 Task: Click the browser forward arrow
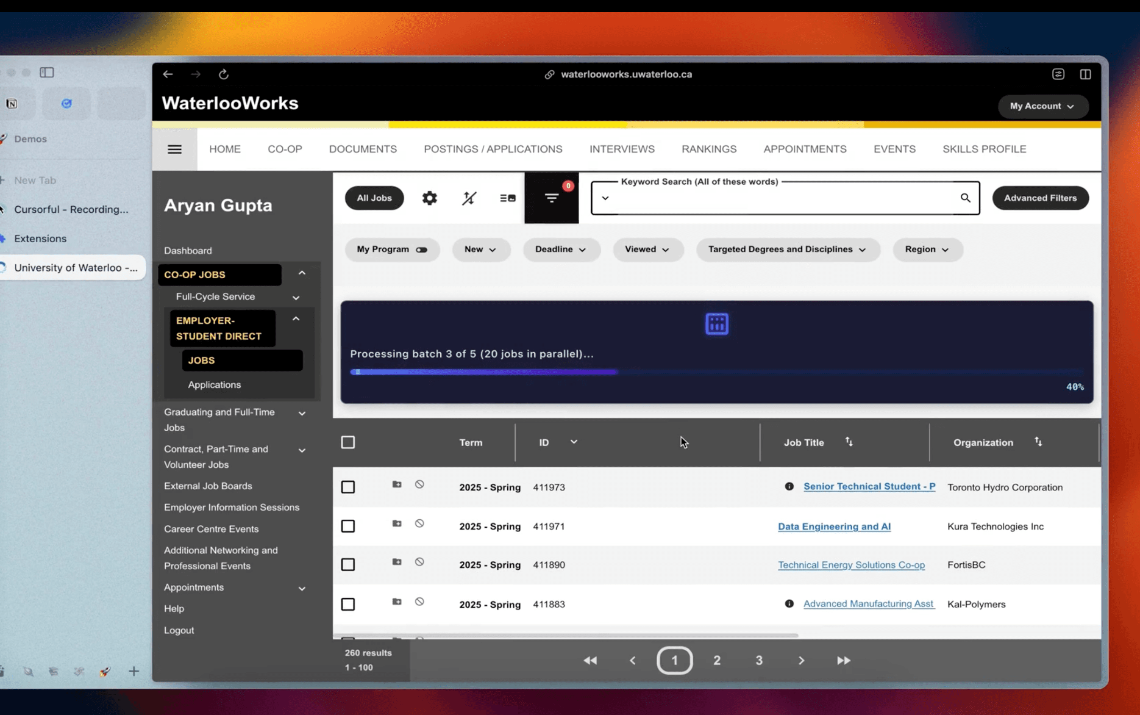[x=195, y=74]
